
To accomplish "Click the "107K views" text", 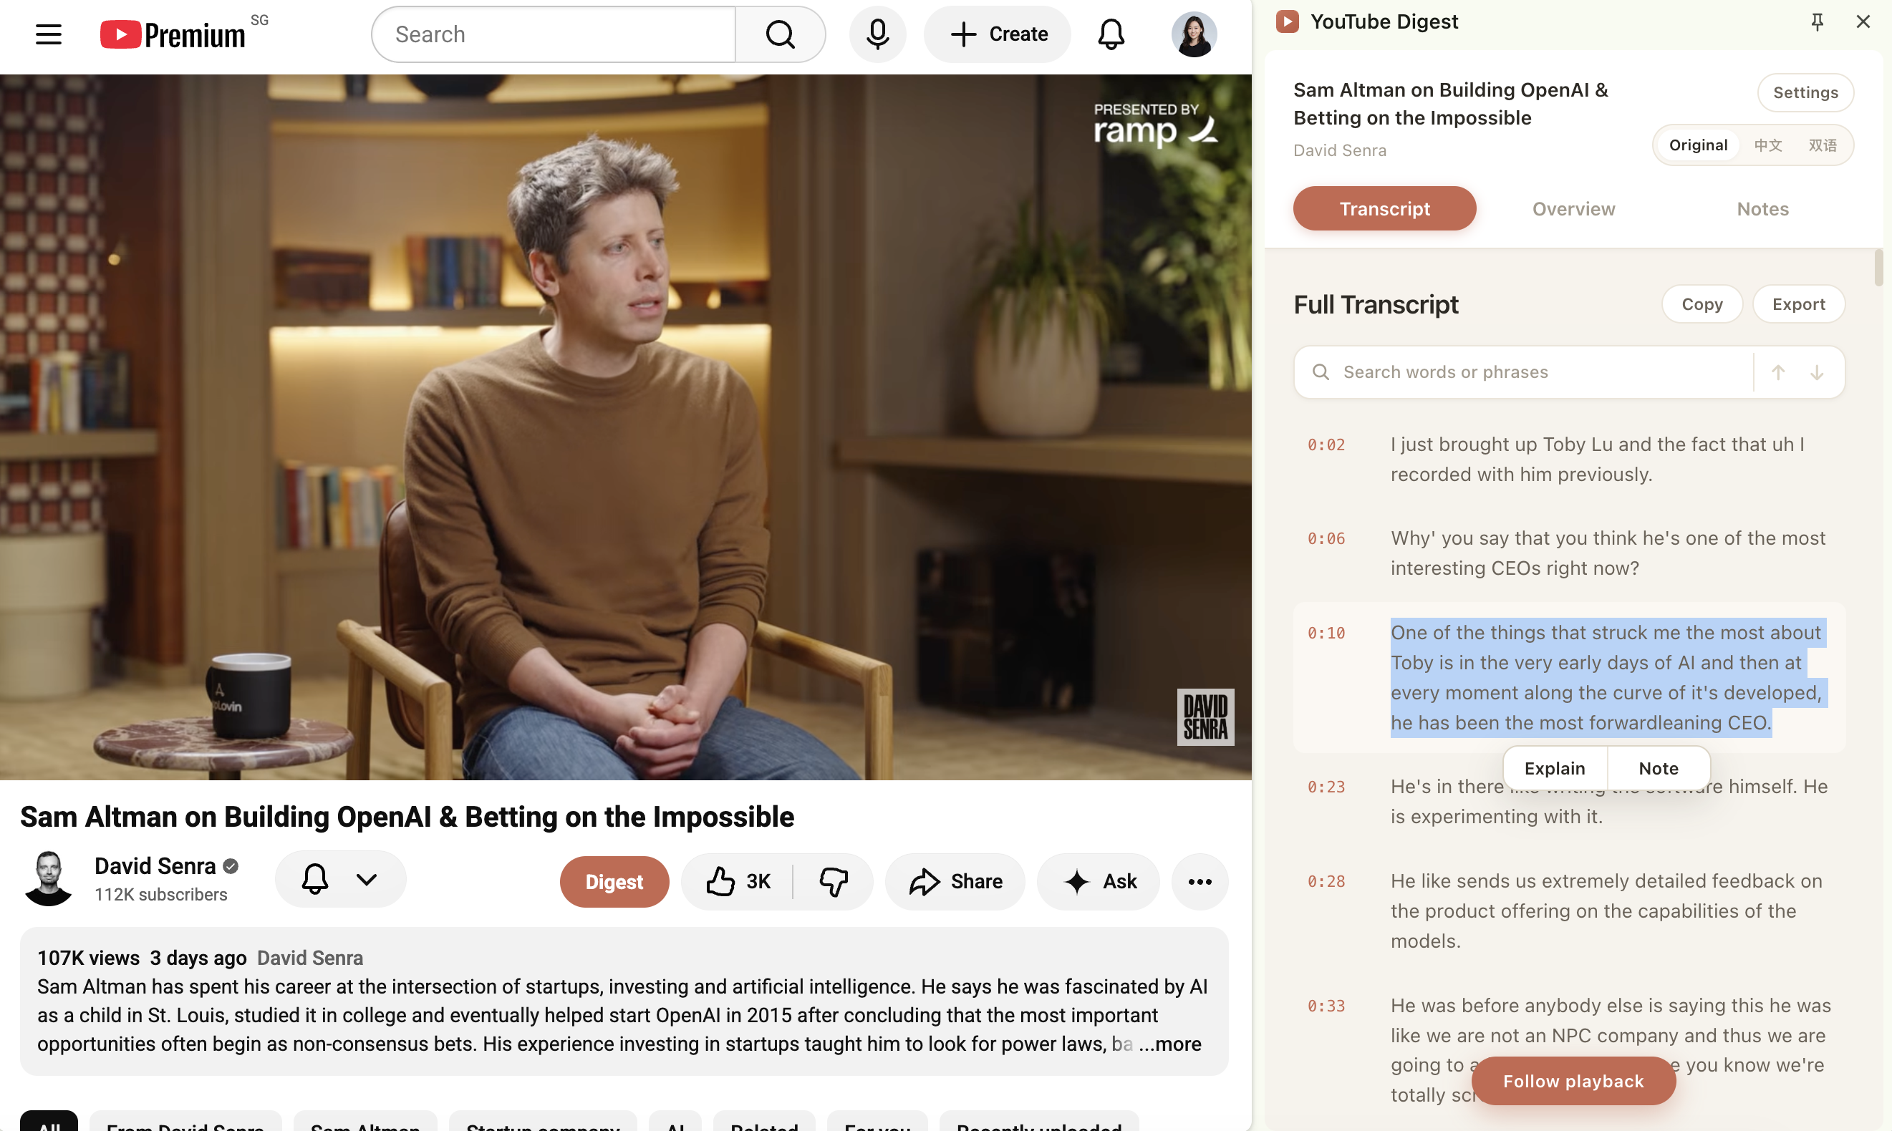I will pos(88,958).
